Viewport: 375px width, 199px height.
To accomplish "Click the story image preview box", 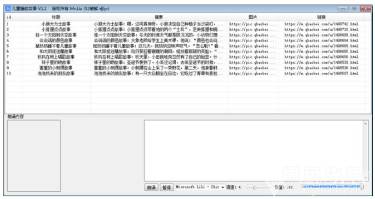I will (34, 156).
